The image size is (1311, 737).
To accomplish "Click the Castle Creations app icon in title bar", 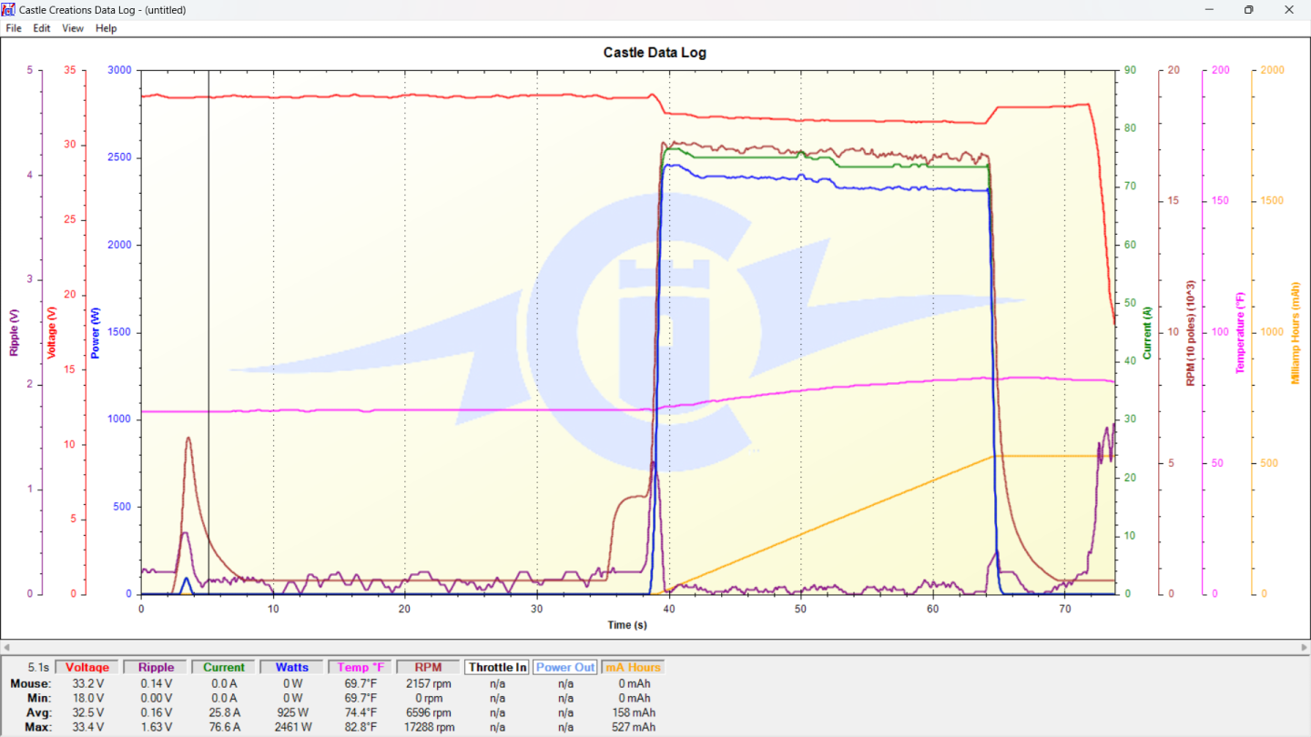I will [x=9, y=10].
